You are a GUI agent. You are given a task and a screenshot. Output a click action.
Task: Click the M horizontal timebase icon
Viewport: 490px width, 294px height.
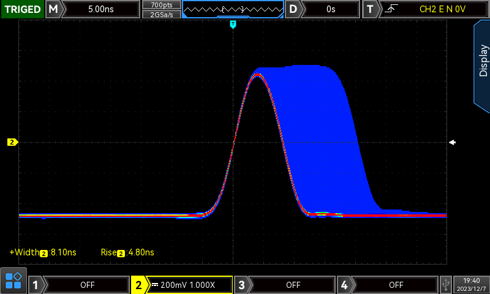(54, 9)
